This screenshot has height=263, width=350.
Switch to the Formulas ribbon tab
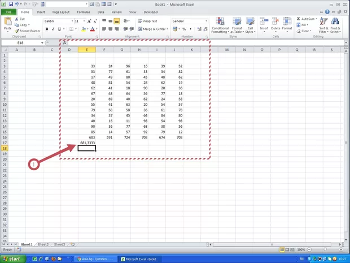click(83, 11)
